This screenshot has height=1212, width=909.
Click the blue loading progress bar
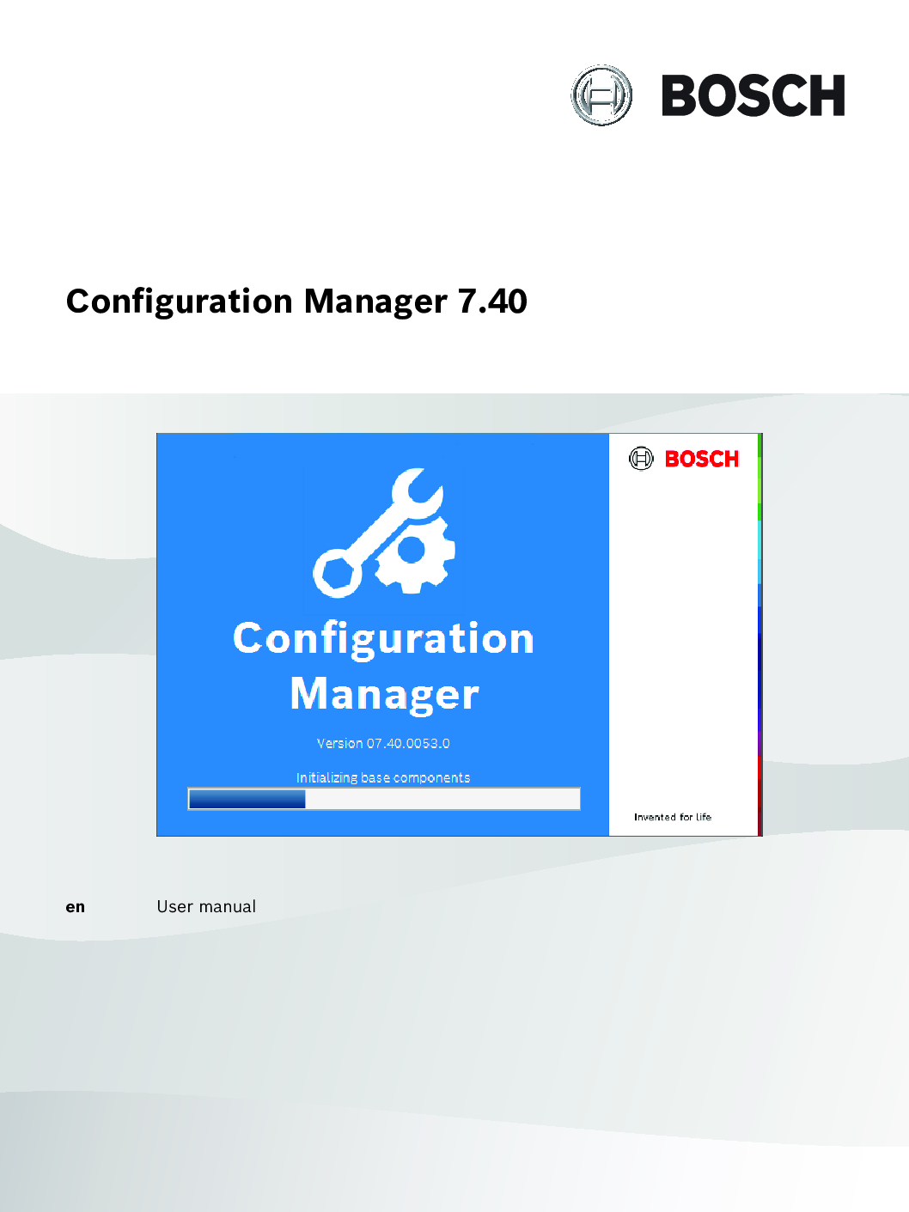[x=384, y=799]
